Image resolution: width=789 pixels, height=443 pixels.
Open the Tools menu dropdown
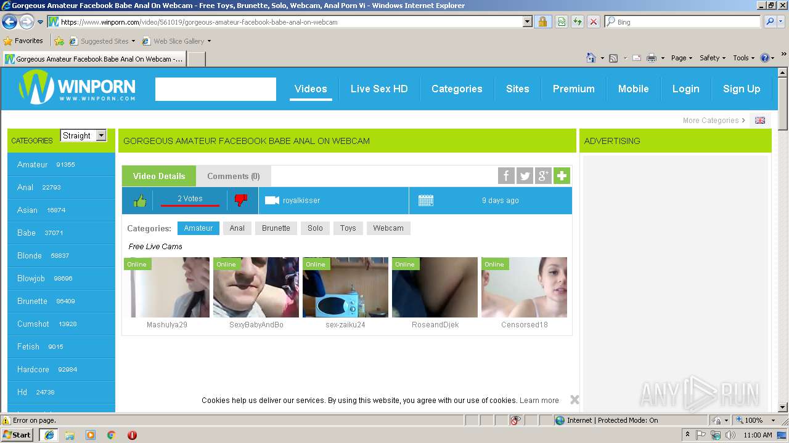click(x=743, y=58)
